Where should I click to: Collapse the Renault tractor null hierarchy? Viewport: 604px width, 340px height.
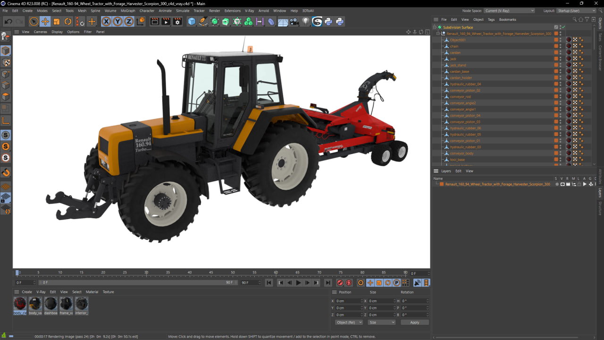438,34
